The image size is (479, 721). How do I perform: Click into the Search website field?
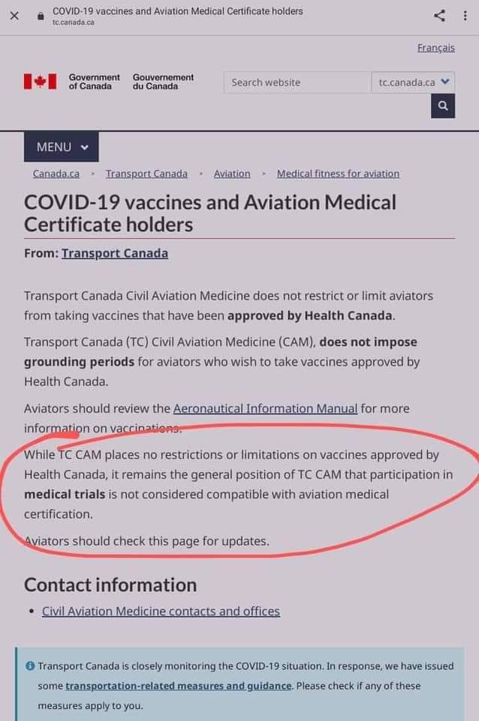pyautogui.click(x=297, y=83)
